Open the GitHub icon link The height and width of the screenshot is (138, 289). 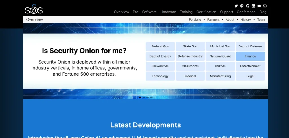[248, 6]
